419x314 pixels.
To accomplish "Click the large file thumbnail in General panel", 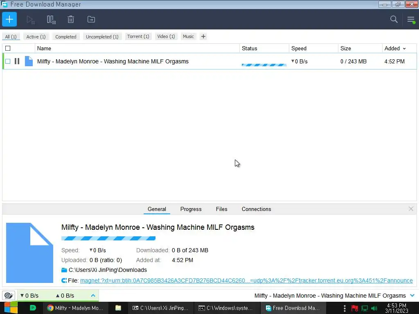I will click(x=29, y=253).
